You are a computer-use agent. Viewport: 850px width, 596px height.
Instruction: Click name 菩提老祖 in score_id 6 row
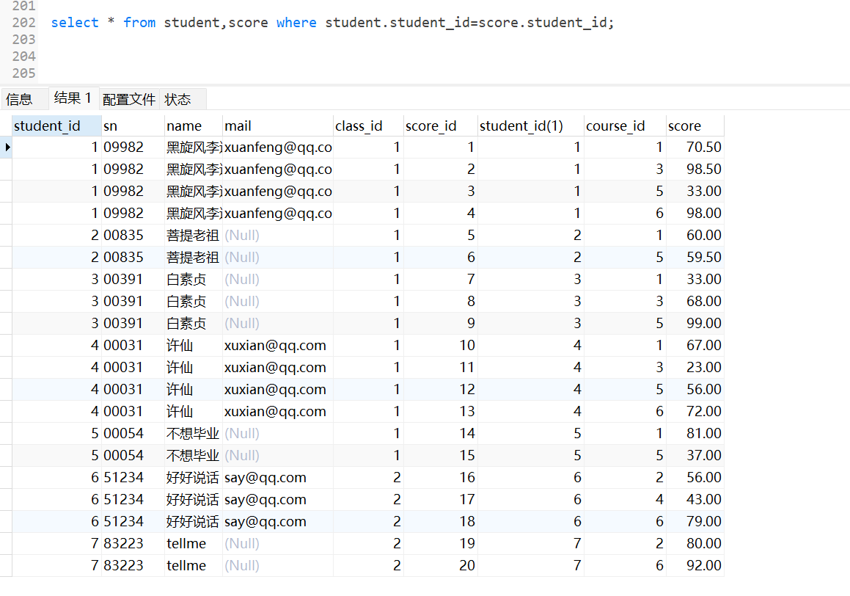pos(193,257)
